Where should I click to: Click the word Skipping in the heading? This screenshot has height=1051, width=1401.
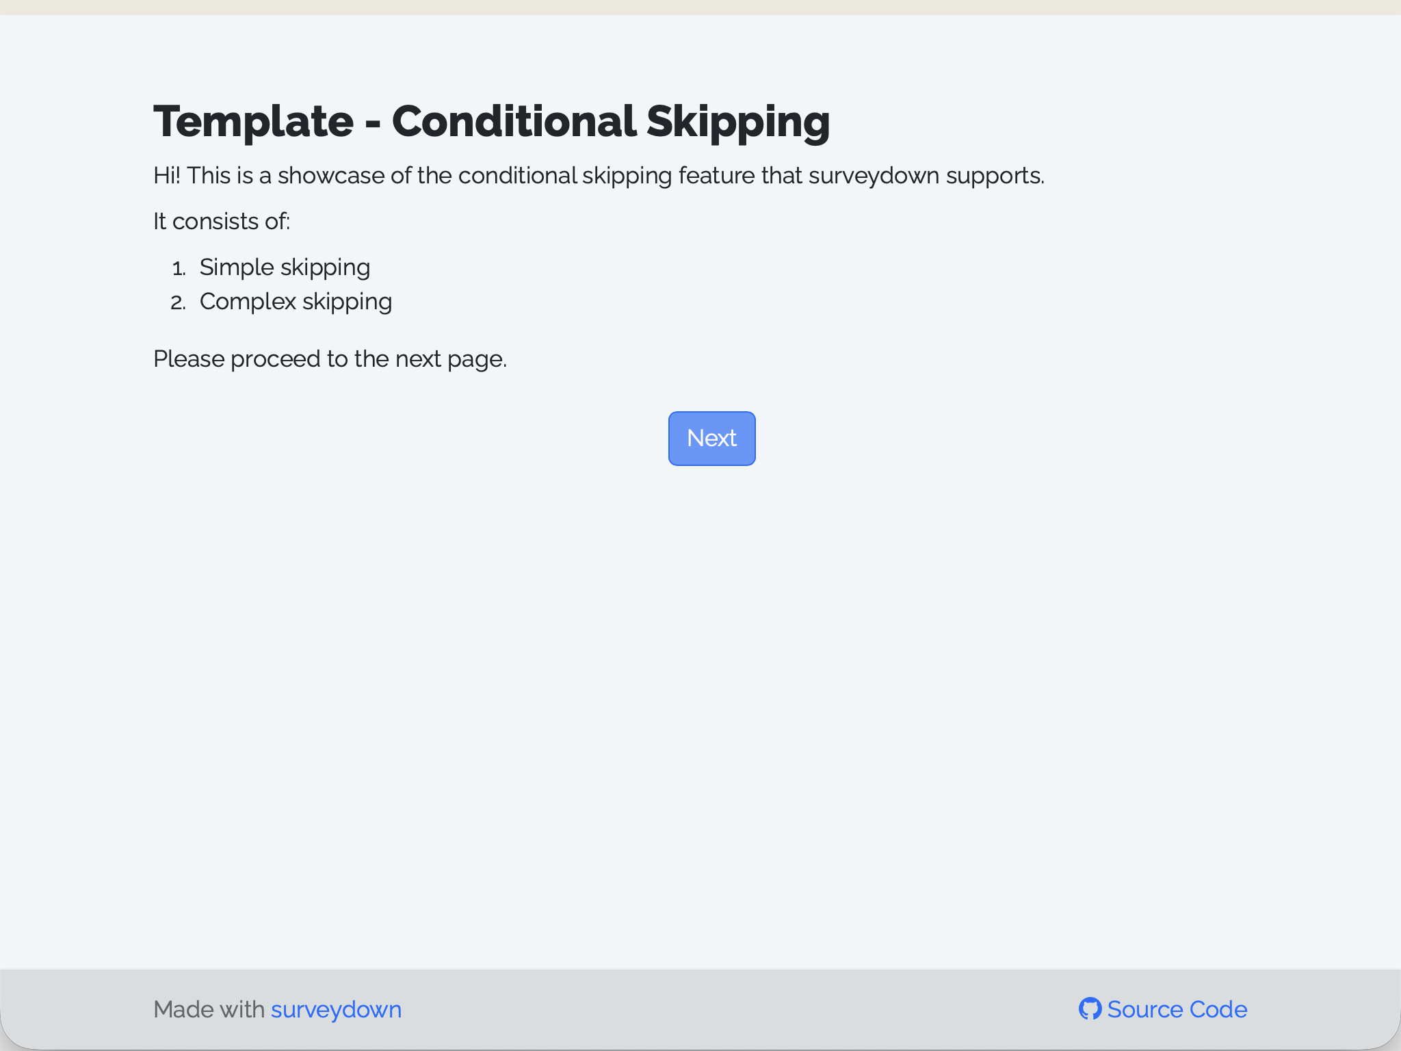(x=737, y=122)
